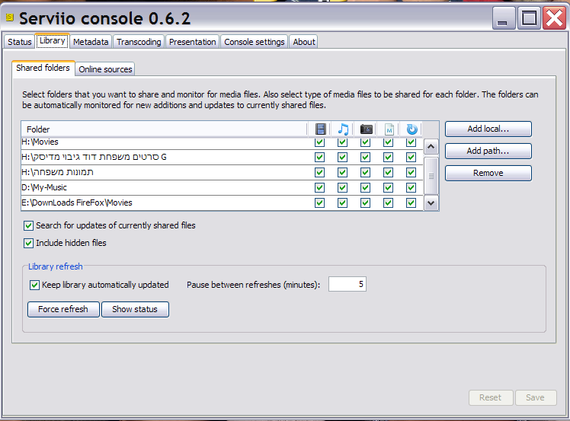Image resolution: width=570 pixels, height=421 pixels.
Task: Uncheck audio sharing for H:\Movies folder
Action: pyautogui.click(x=343, y=142)
